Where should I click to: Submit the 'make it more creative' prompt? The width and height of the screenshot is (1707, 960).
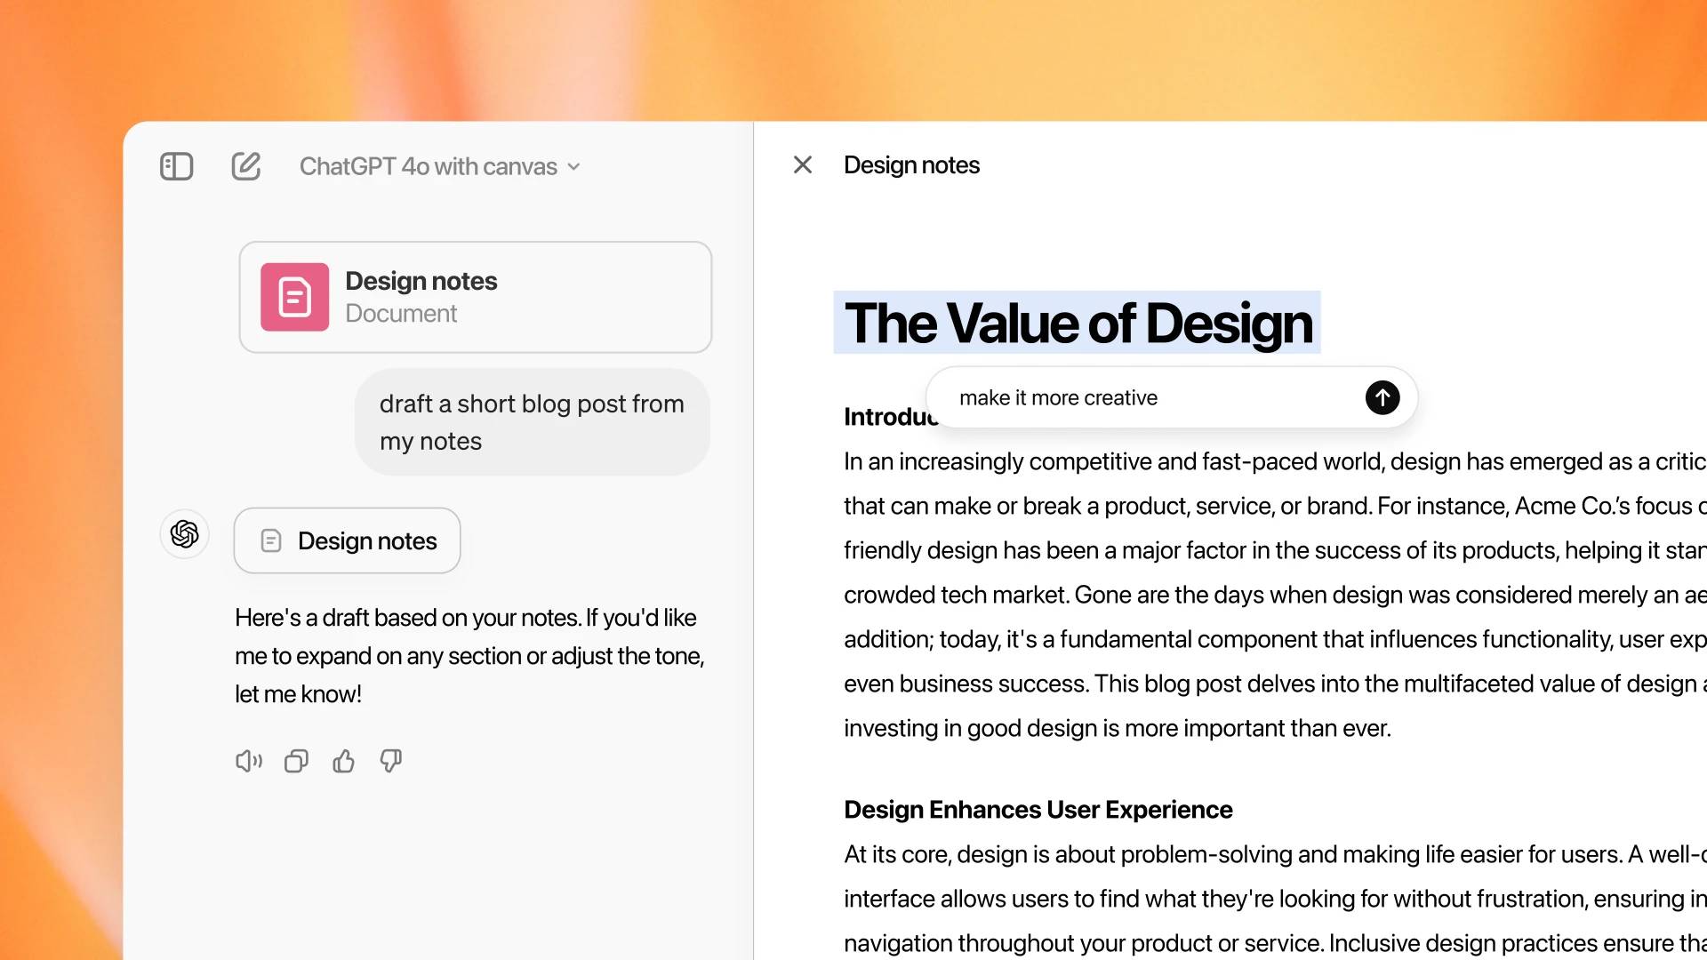pyautogui.click(x=1382, y=396)
